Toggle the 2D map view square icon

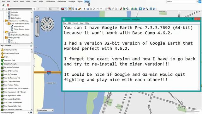(x=140, y=9)
